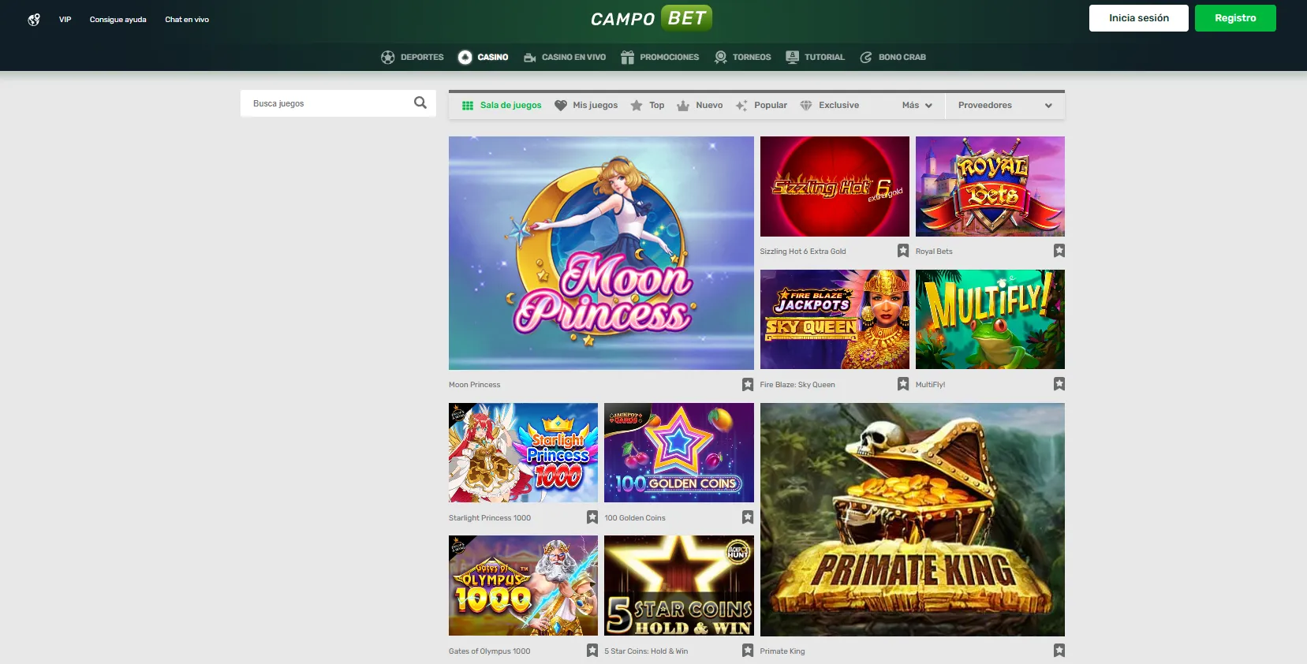1307x664 pixels.
Task: Expand the Más dropdown
Action: [x=917, y=106]
